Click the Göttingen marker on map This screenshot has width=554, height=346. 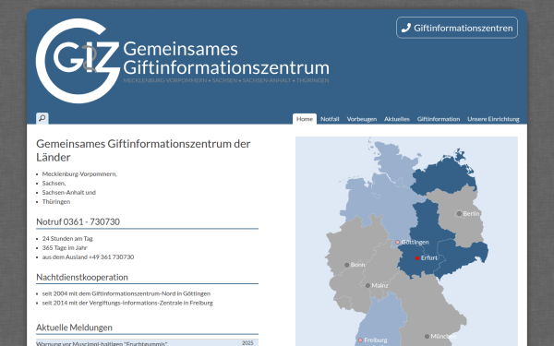click(x=397, y=242)
